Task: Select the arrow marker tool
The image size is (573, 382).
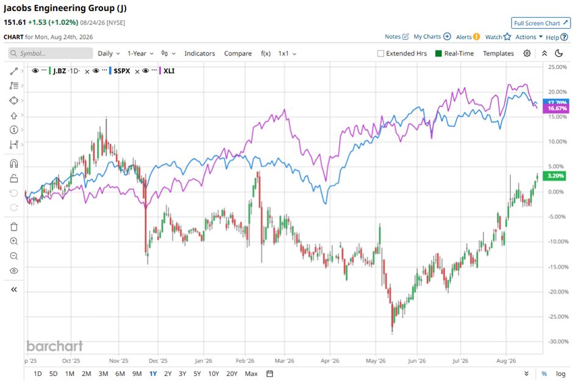Action: point(14,115)
